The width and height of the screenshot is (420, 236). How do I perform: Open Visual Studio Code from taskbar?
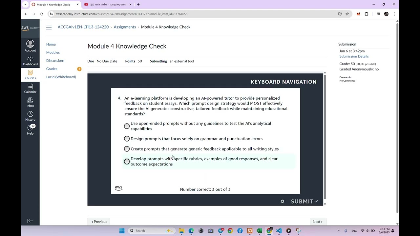click(279, 231)
